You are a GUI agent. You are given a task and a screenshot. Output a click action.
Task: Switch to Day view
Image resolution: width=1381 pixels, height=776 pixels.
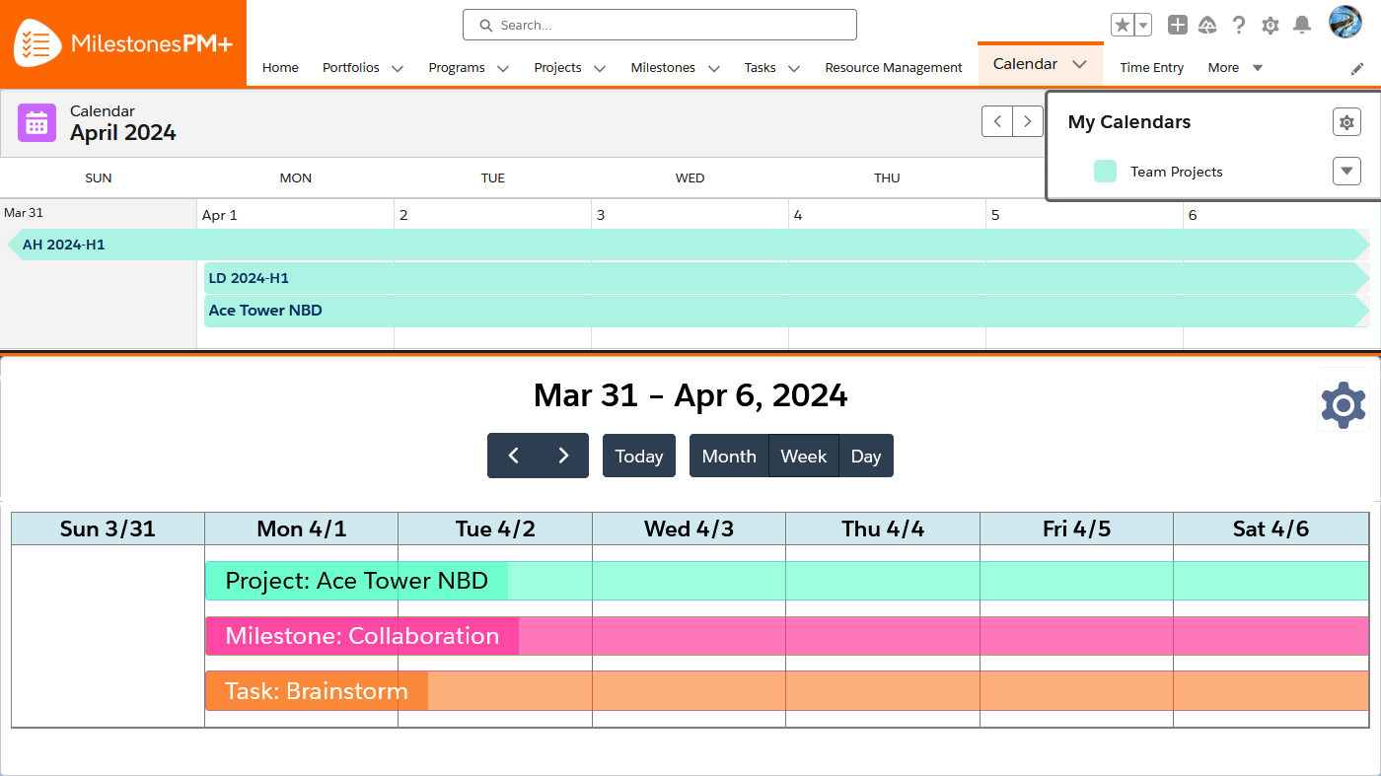pos(866,456)
